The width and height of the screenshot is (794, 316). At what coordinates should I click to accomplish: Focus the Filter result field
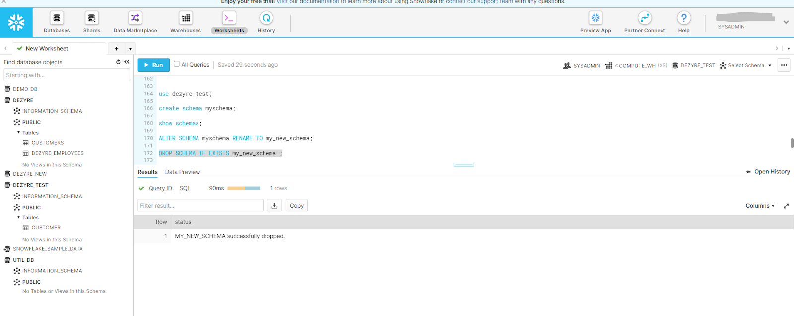coord(200,206)
